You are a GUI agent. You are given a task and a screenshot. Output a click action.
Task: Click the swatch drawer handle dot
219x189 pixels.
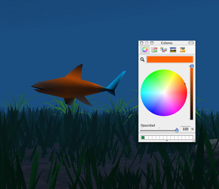167,141
